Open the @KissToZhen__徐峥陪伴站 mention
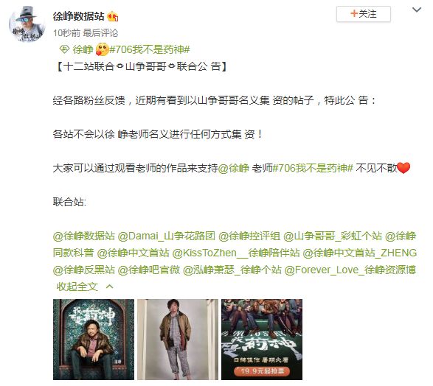Image resolution: width=433 pixels, height=386 pixels. [x=236, y=253]
